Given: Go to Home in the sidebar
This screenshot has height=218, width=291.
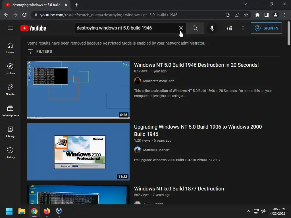Looking at the screenshot, I should click(x=10, y=48).
